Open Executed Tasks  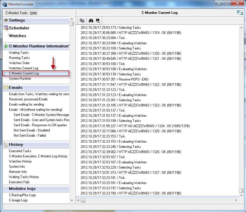click(20, 151)
